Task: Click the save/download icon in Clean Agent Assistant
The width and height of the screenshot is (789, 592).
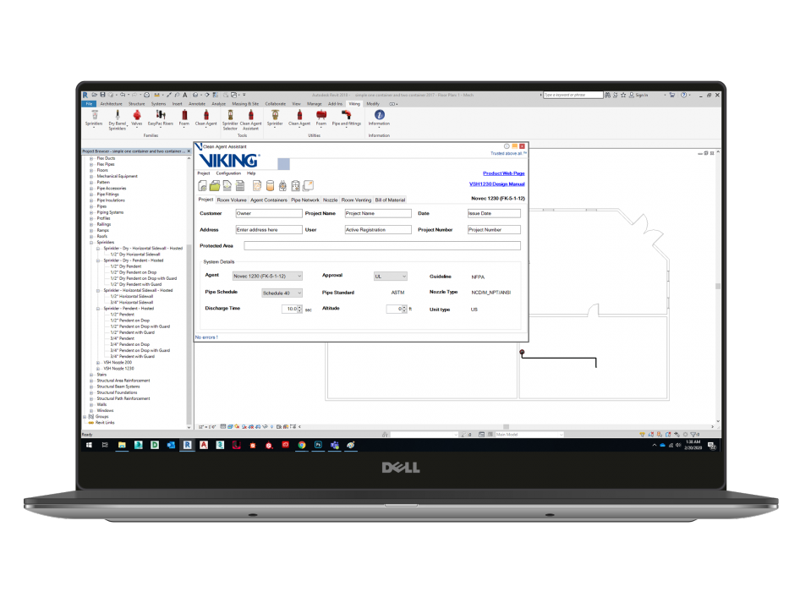Action: coord(227,186)
